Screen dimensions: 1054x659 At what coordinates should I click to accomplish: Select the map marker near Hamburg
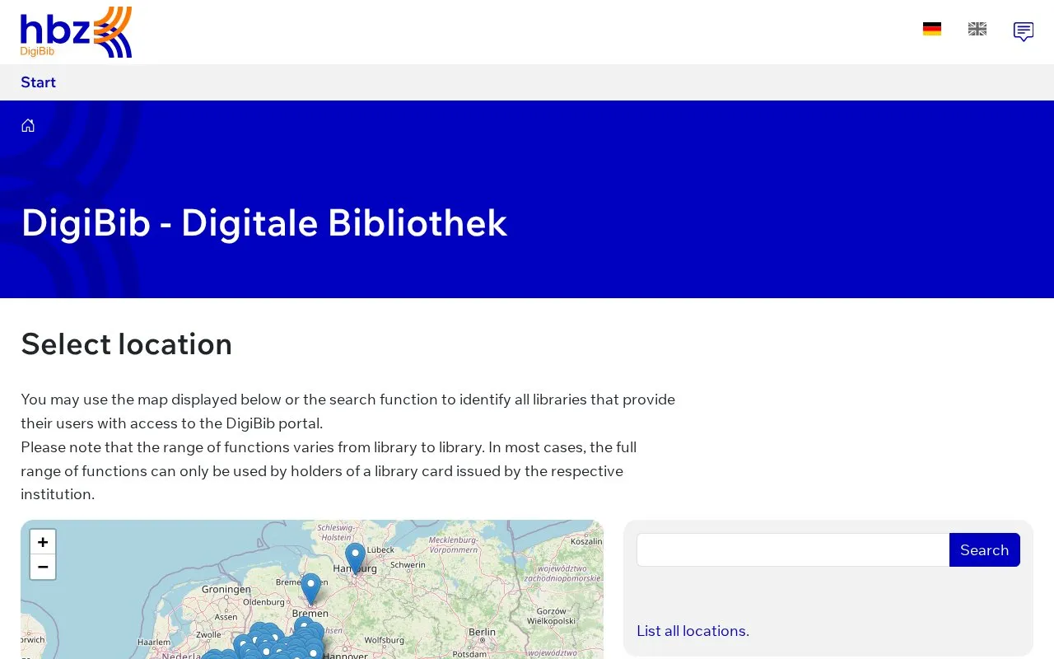coord(355,558)
